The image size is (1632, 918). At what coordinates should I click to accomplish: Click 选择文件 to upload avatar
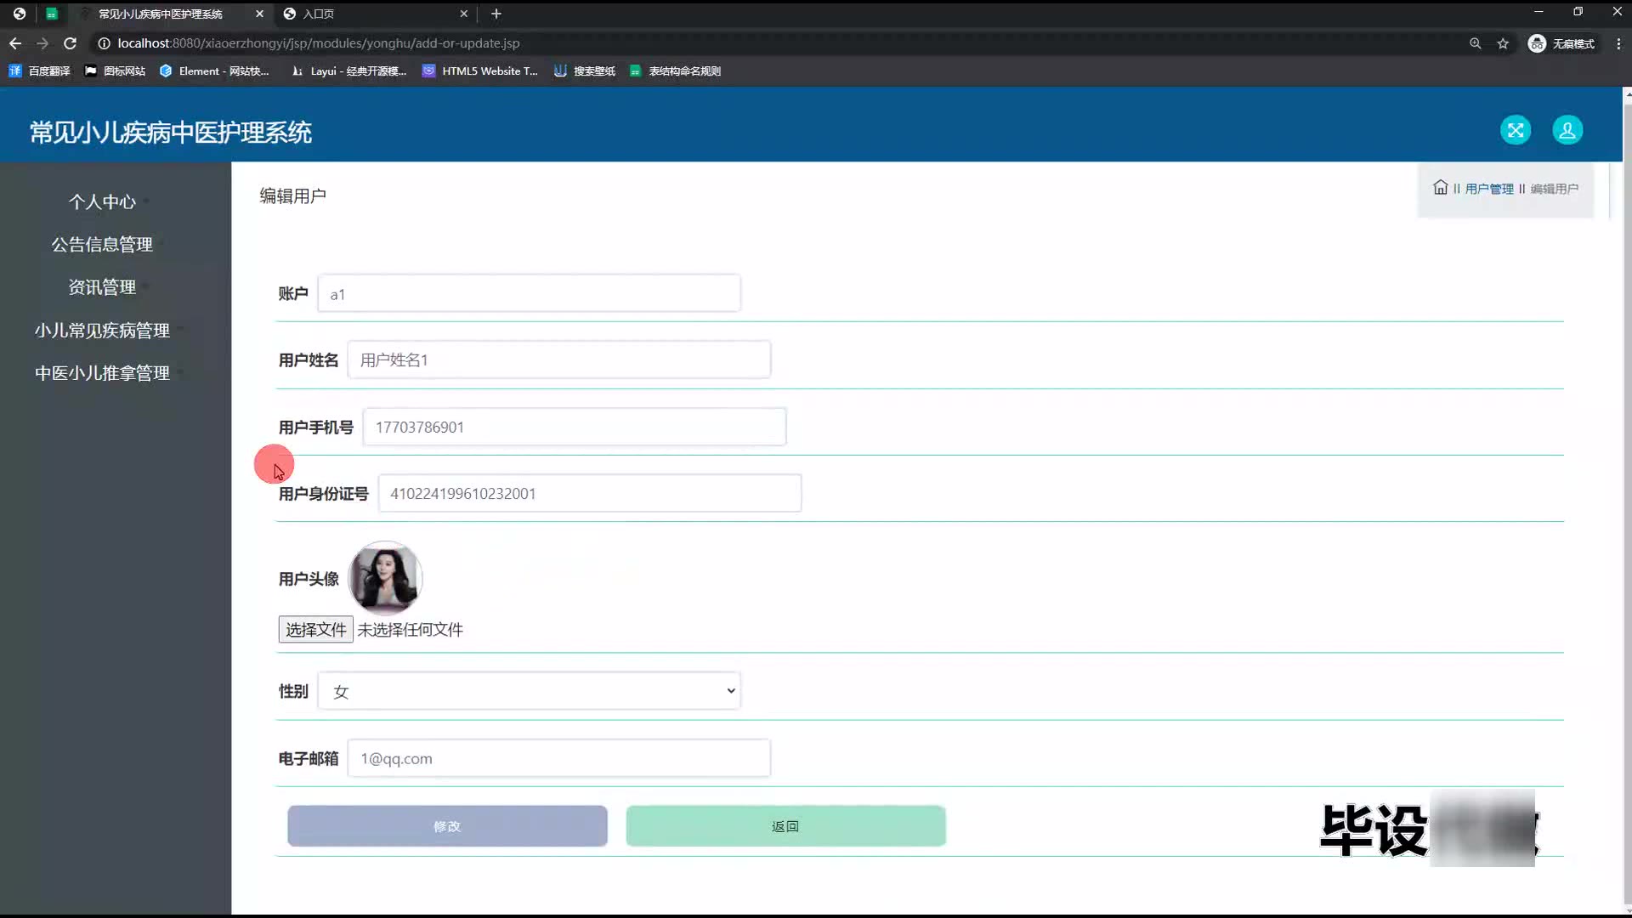pyautogui.click(x=315, y=630)
